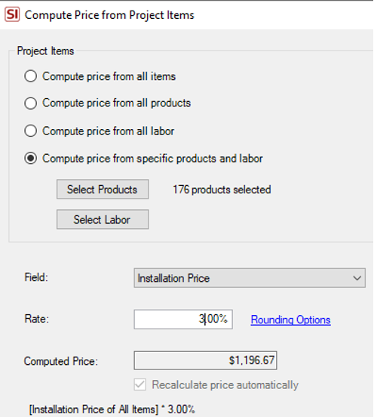This screenshot has width=374, height=417.
Task: Click the Computed Price: label
Action: pos(61,361)
